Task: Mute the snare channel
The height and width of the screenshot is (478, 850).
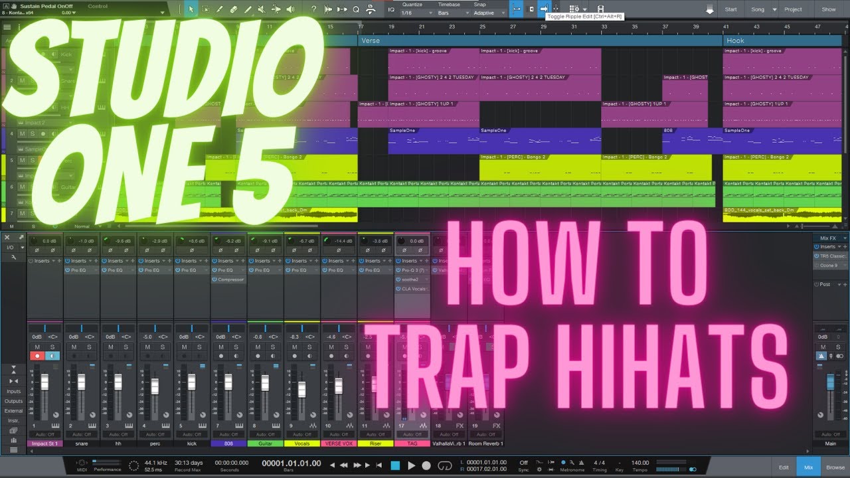Action: click(74, 347)
